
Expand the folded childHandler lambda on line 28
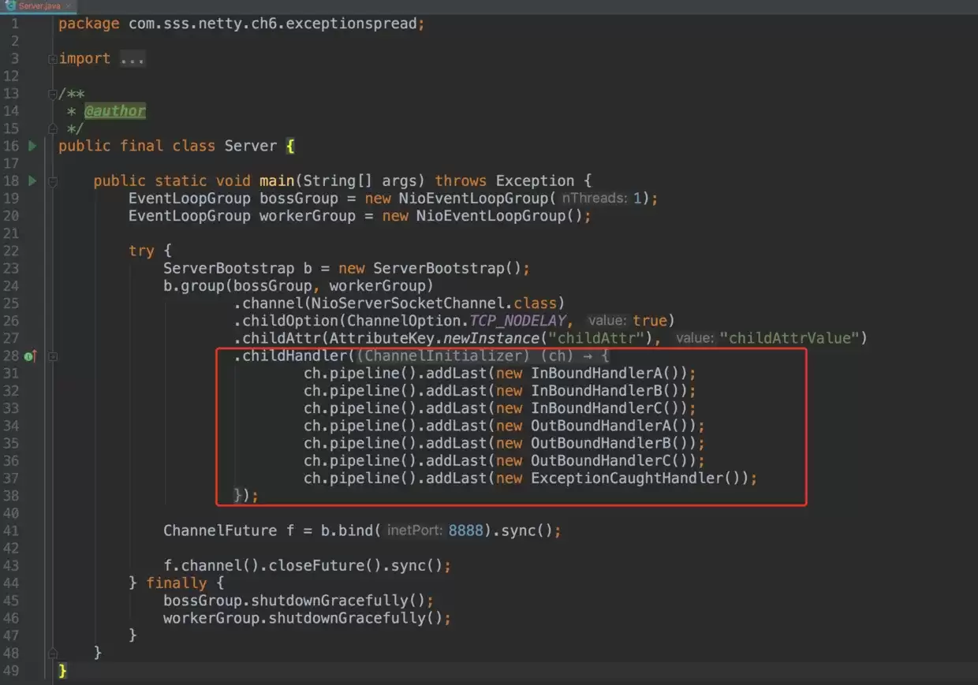pyautogui.click(x=52, y=356)
